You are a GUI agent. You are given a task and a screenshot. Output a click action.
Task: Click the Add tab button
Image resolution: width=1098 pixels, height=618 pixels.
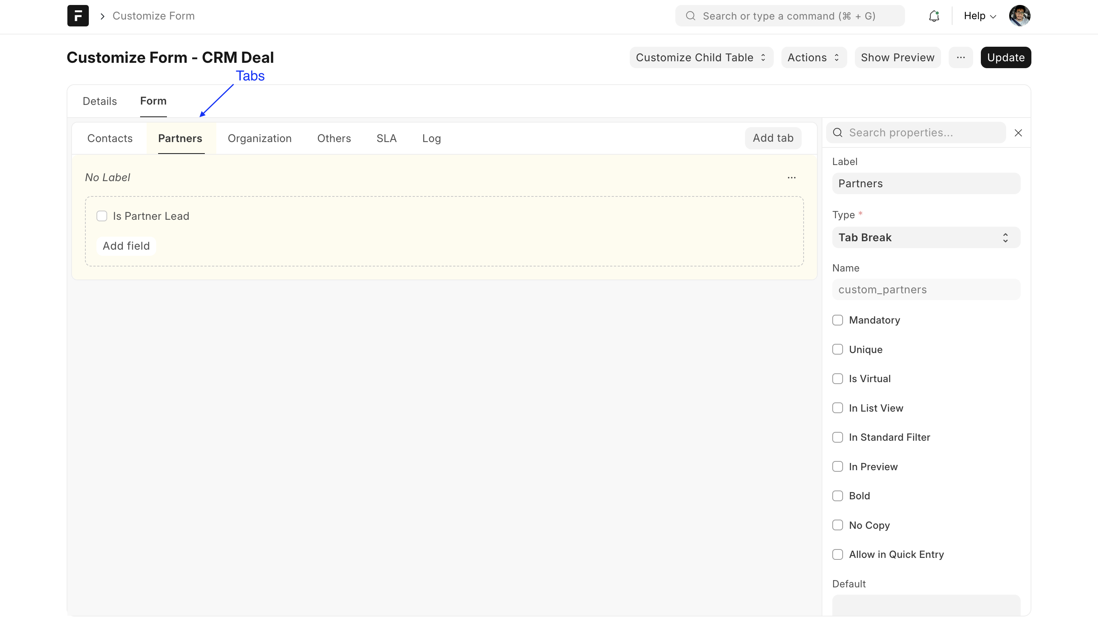(772, 138)
